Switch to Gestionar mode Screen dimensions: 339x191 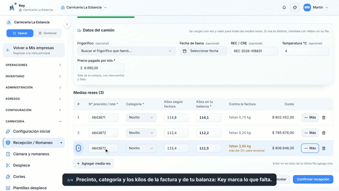click(x=48, y=33)
